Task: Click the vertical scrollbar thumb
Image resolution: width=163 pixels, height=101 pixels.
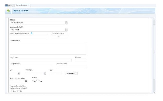Action: 154,52
